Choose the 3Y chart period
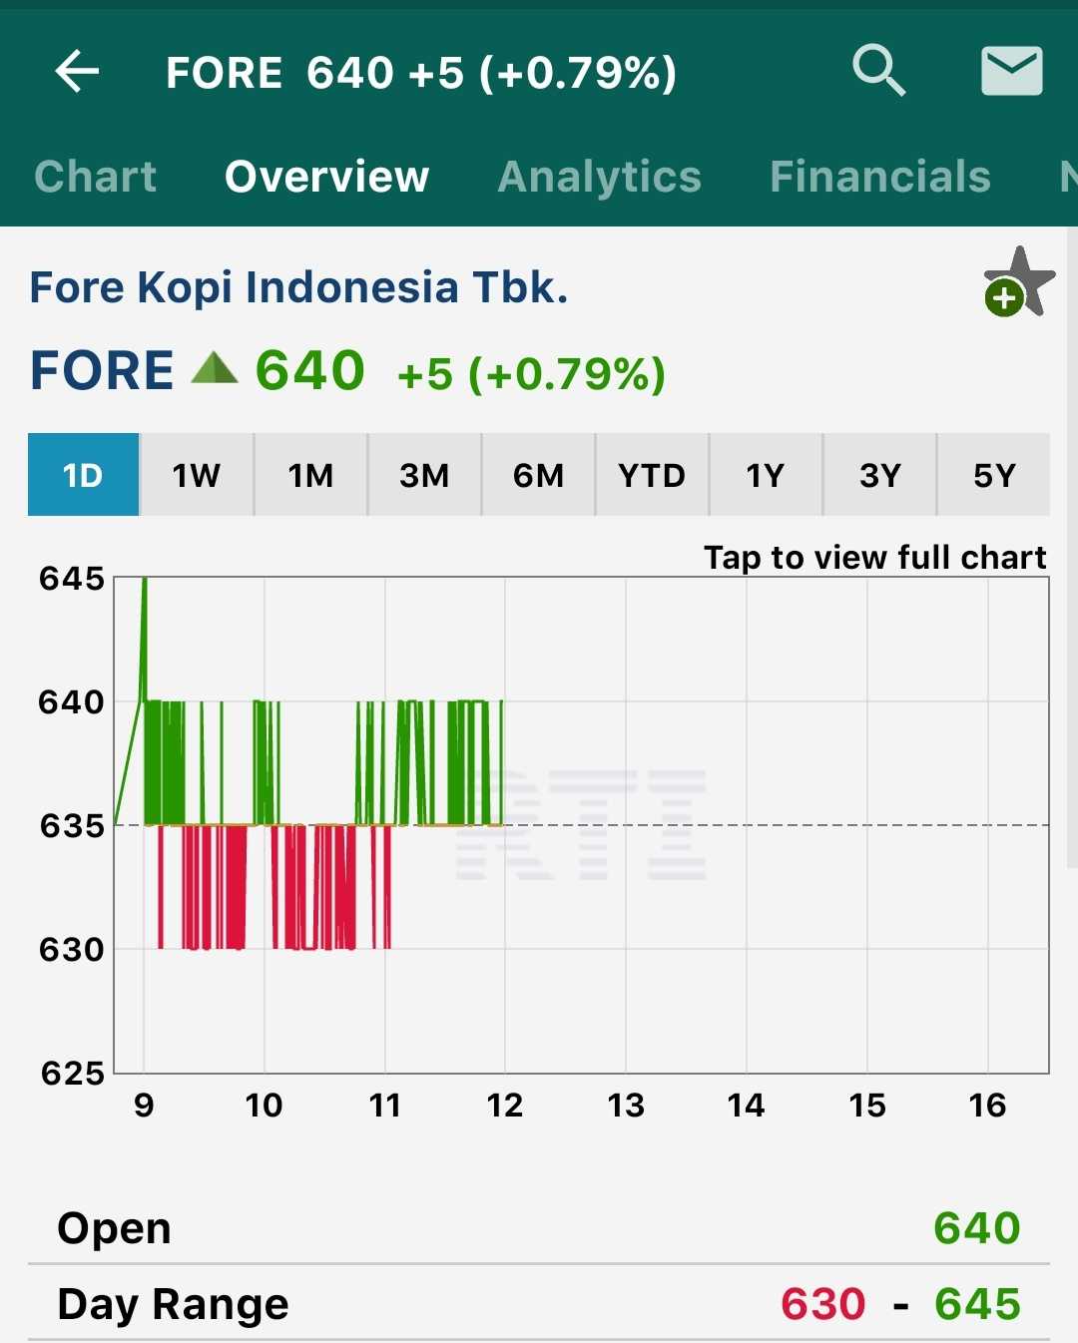The image size is (1078, 1343). tap(879, 475)
